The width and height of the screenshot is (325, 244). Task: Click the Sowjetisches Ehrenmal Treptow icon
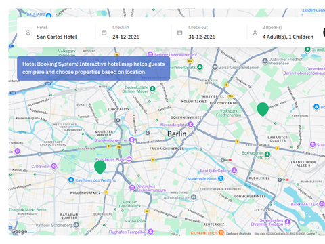coord(287,222)
